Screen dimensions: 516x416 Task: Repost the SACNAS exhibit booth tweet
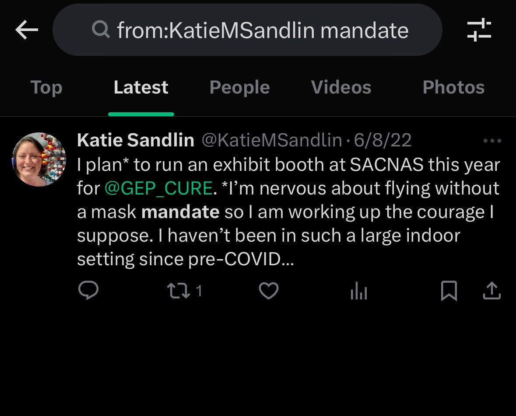pyautogui.click(x=179, y=291)
